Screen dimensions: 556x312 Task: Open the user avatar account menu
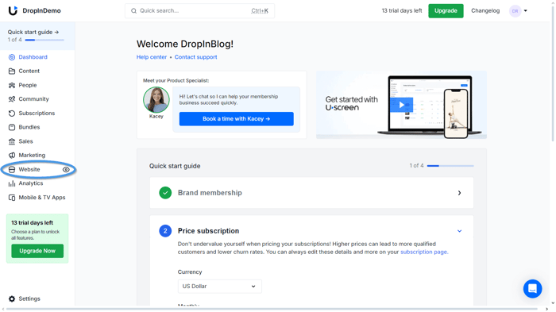click(518, 11)
